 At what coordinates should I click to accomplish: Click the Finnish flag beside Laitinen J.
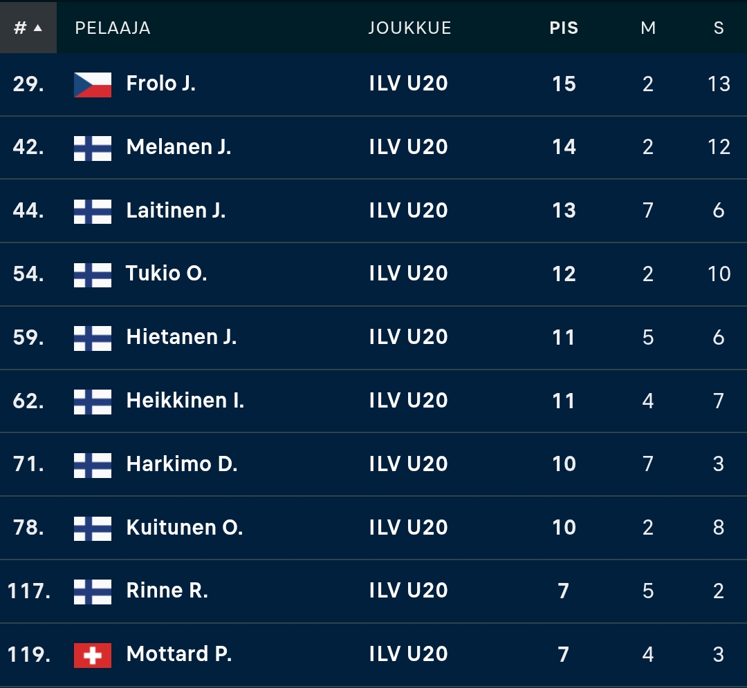click(93, 211)
